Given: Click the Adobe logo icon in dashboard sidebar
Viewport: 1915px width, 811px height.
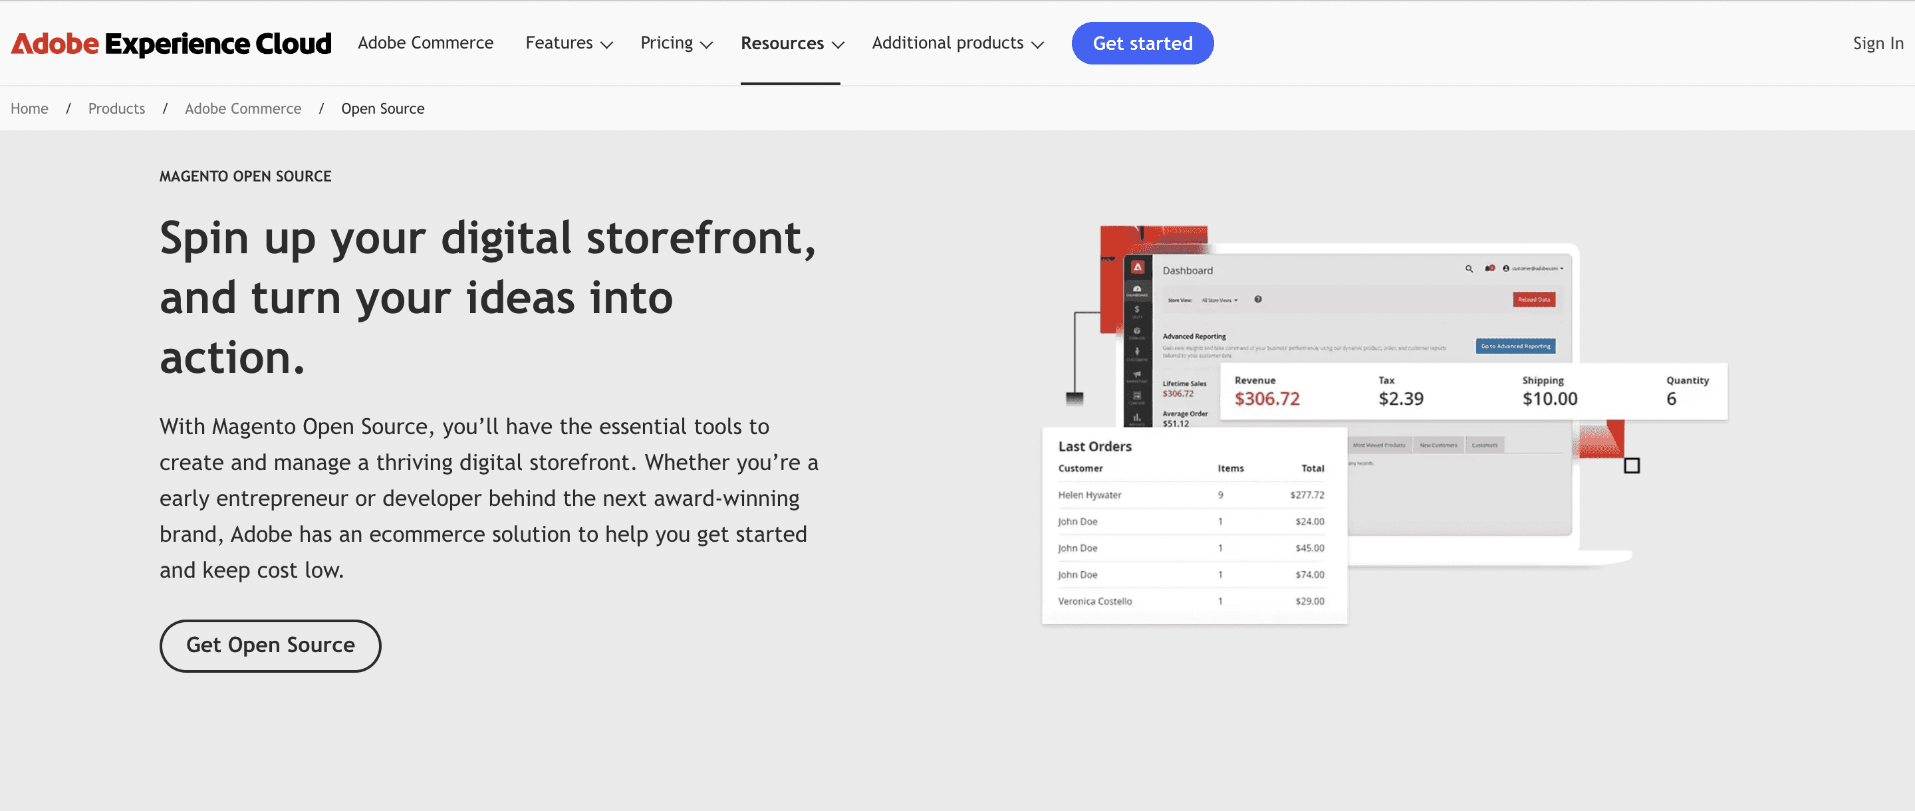Looking at the screenshot, I should (x=1138, y=267).
